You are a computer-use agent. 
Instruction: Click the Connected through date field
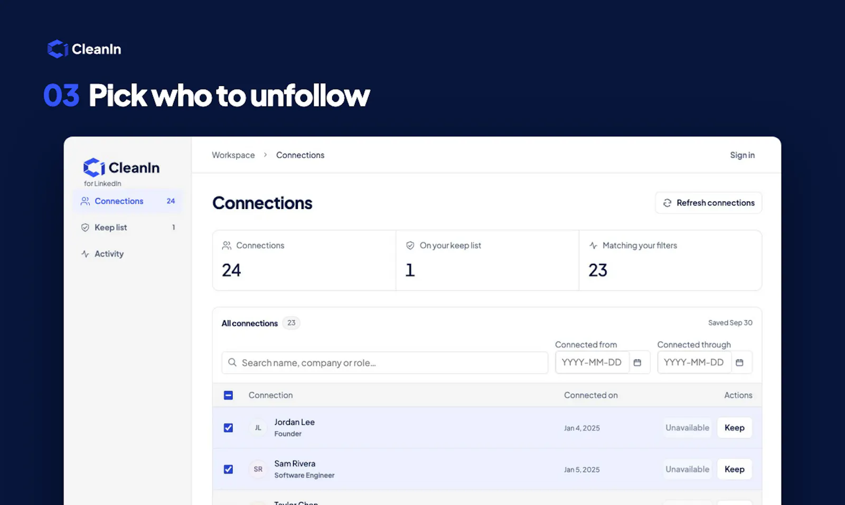(694, 363)
